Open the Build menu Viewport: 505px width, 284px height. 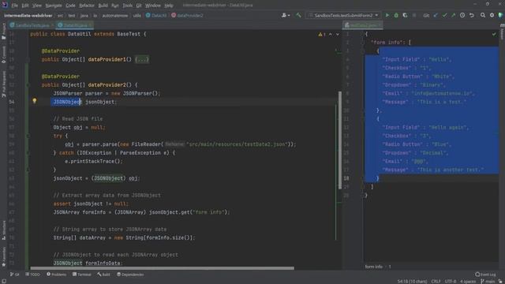[103, 6]
